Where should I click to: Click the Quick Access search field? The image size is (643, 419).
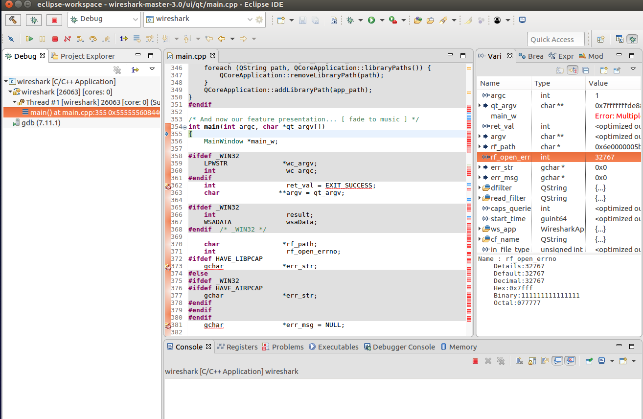(556, 39)
